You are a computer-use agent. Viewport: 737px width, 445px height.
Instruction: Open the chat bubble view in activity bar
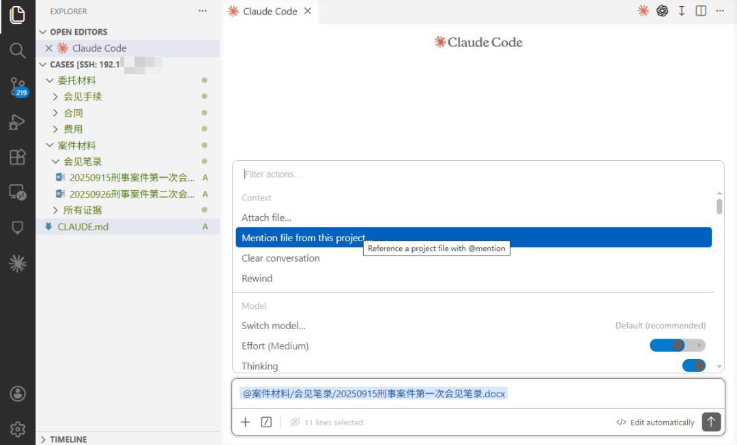[17, 228]
